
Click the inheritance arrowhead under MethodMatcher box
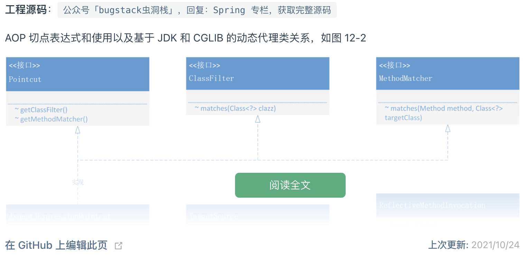[x=448, y=129]
